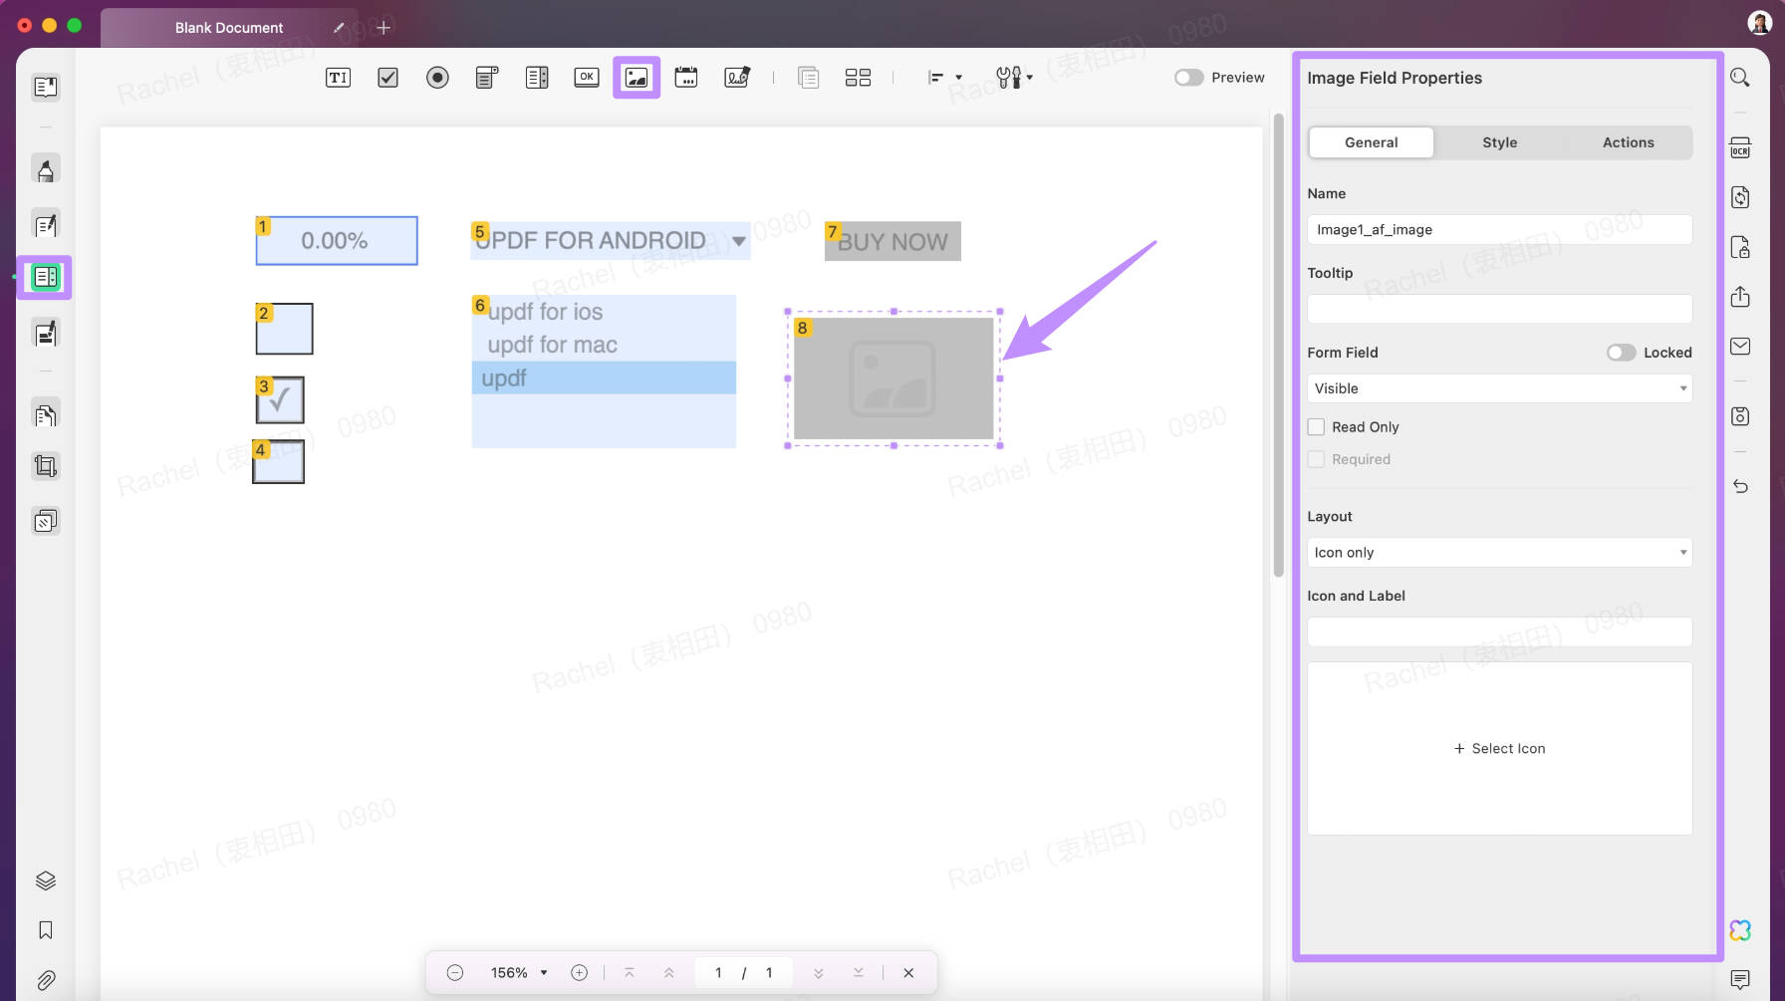Toggle the Locked switch for the form field
The height and width of the screenshot is (1001, 1785).
coord(1621,352)
